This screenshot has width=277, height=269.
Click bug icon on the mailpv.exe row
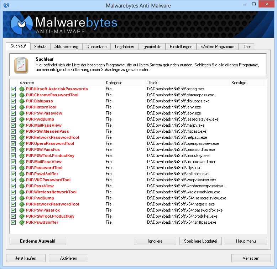[22, 125]
